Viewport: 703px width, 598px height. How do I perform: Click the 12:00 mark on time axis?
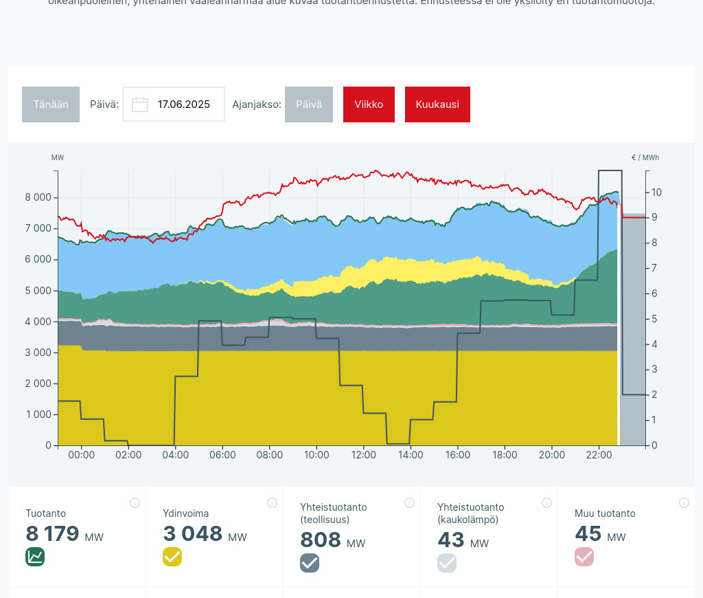tap(364, 455)
